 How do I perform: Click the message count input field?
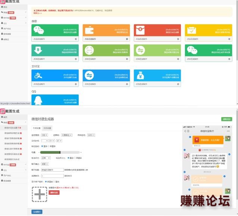click(52, 176)
